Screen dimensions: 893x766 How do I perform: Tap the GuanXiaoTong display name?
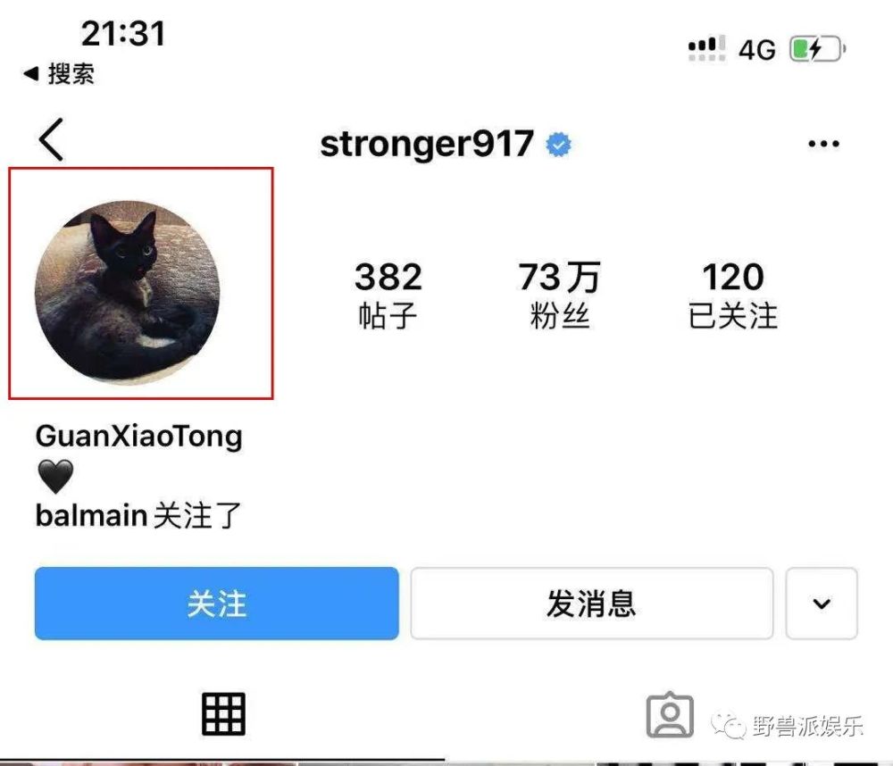click(139, 437)
